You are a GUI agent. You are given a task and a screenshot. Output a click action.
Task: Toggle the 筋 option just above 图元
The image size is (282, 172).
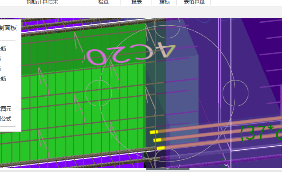[x=3, y=78]
